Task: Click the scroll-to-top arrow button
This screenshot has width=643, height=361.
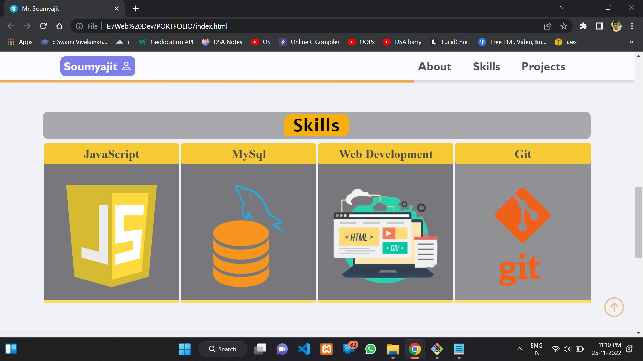Action: pyautogui.click(x=614, y=307)
